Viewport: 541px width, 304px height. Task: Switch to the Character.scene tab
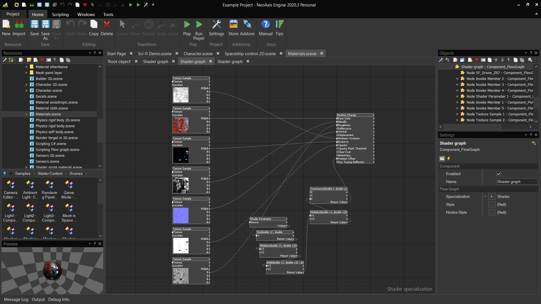(x=198, y=54)
